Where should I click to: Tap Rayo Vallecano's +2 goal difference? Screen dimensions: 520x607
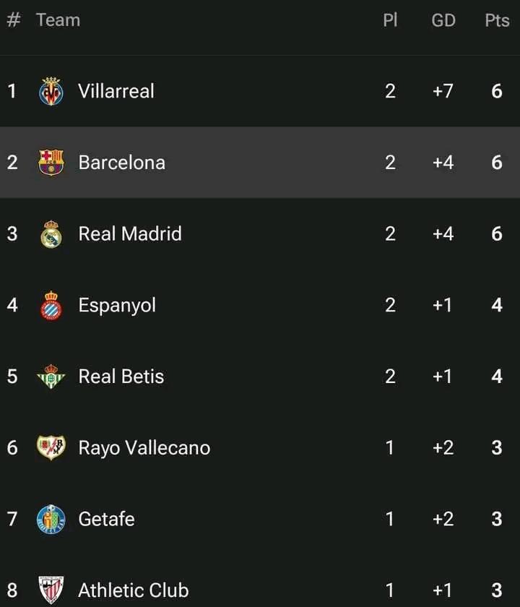[443, 448]
